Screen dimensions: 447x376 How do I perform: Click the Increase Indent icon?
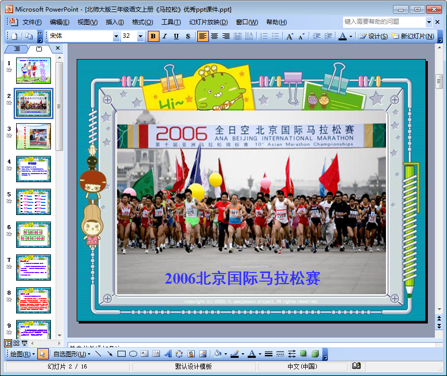point(328,36)
